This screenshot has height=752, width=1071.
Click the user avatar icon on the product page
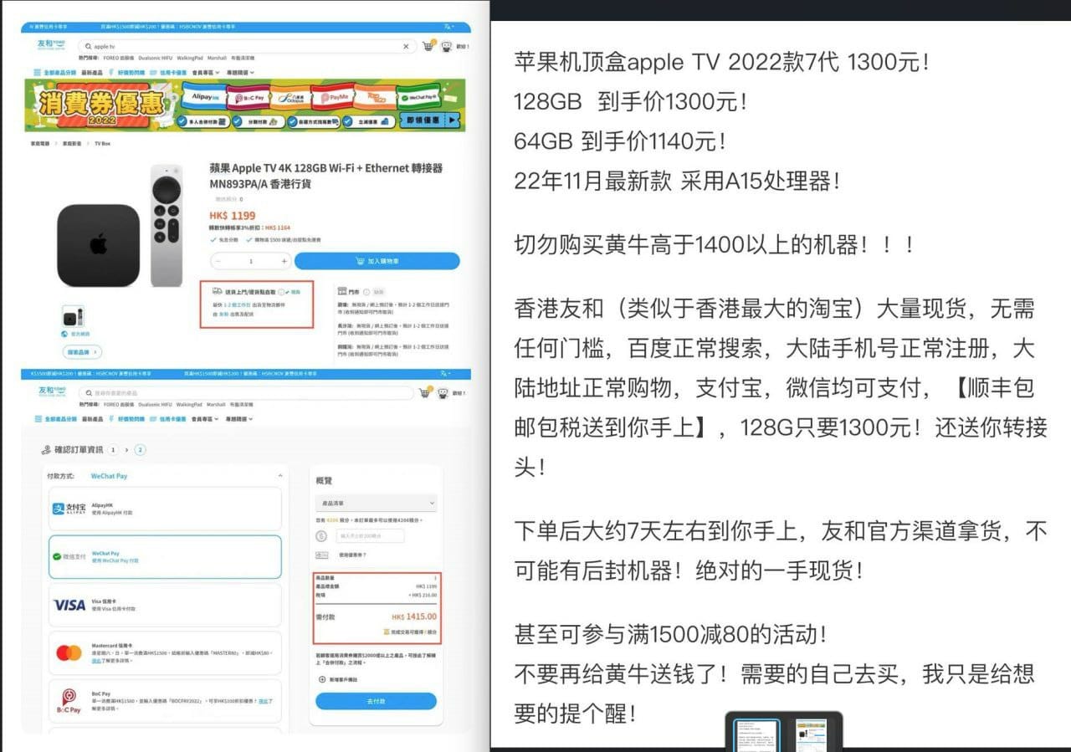click(x=447, y=46)
